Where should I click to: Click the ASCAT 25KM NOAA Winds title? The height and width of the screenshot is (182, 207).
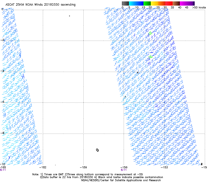(40, 5)
